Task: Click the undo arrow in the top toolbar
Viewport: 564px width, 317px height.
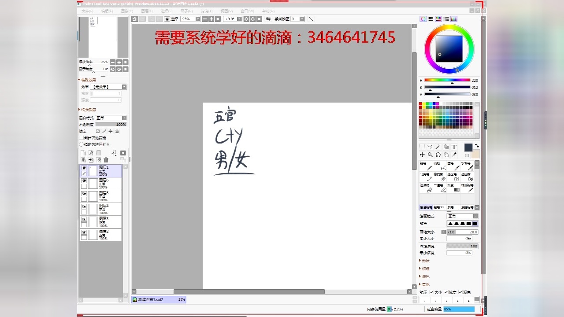Action: 135,19
